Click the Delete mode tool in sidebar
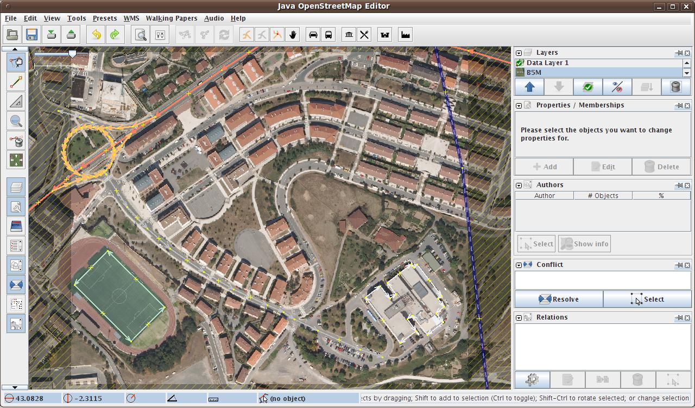Screen dimensions: 695x408 tap(16, 141)
